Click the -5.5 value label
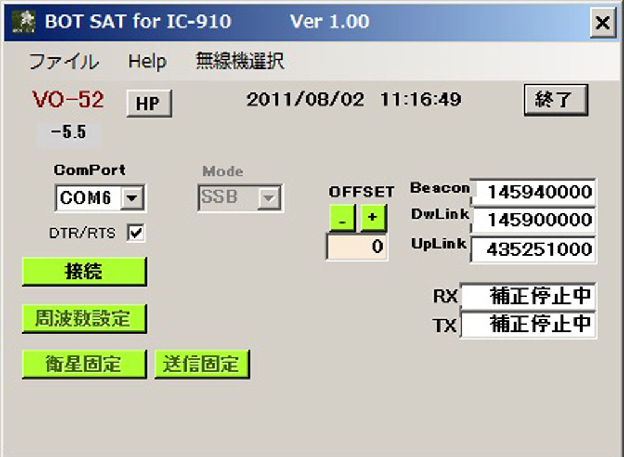Viewport: 624px width, 457px height. click(x=69, y=132)
